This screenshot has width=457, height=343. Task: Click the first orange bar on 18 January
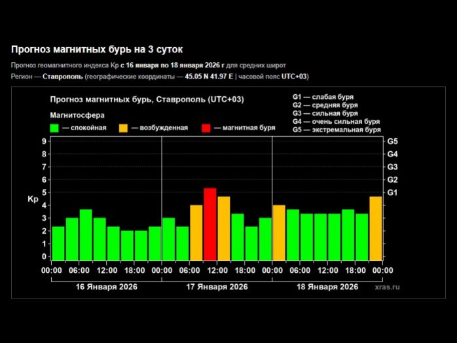click(279, 232)
